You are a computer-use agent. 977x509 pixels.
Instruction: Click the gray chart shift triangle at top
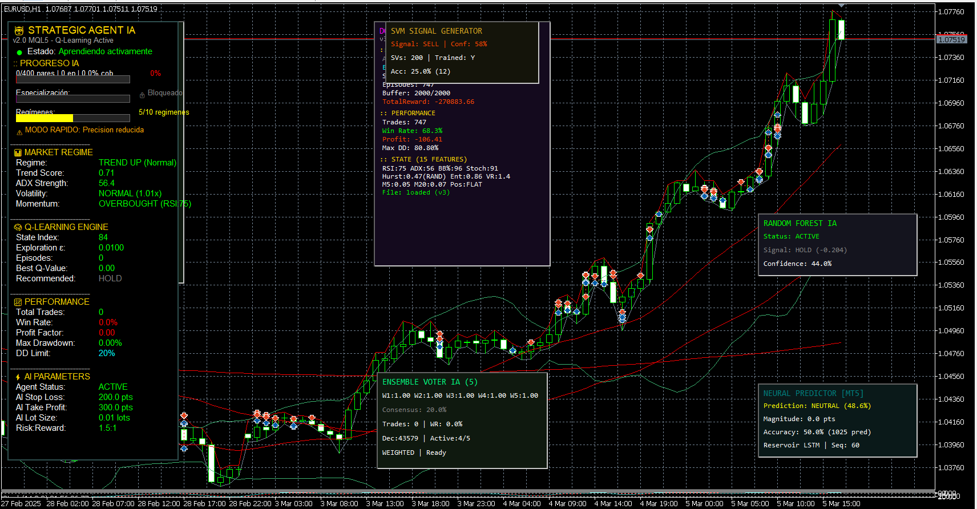point(841,6)
